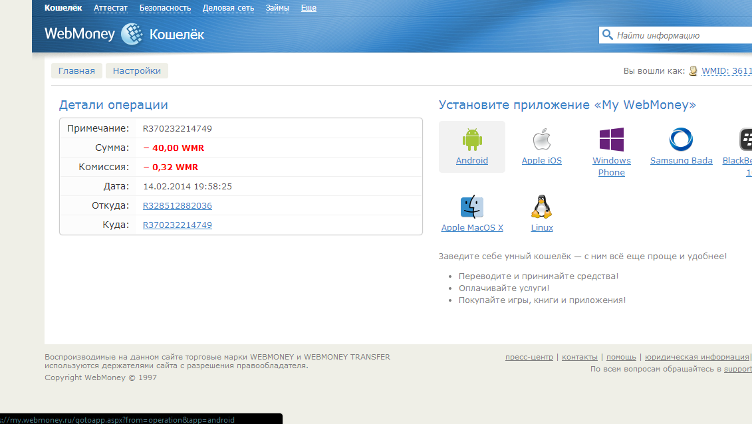Select the commission − 0,32 WMR
This screenshot has width=752, height=424.
tap(171, 167)
